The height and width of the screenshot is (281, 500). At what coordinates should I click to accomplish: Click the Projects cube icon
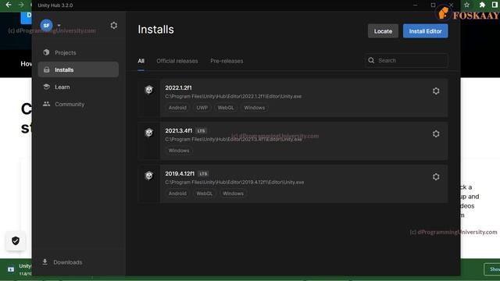(x=46, y=52)
